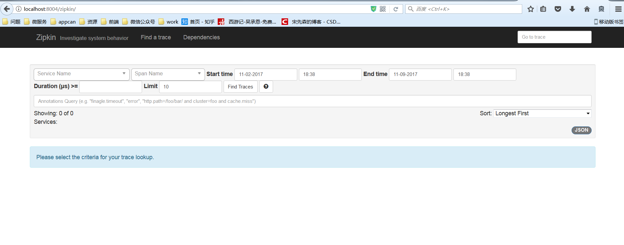Image resolution: width=624 pixels, height=245 pixels.
Task: Reload the page with refresh icon
Action: click(396, 9)
